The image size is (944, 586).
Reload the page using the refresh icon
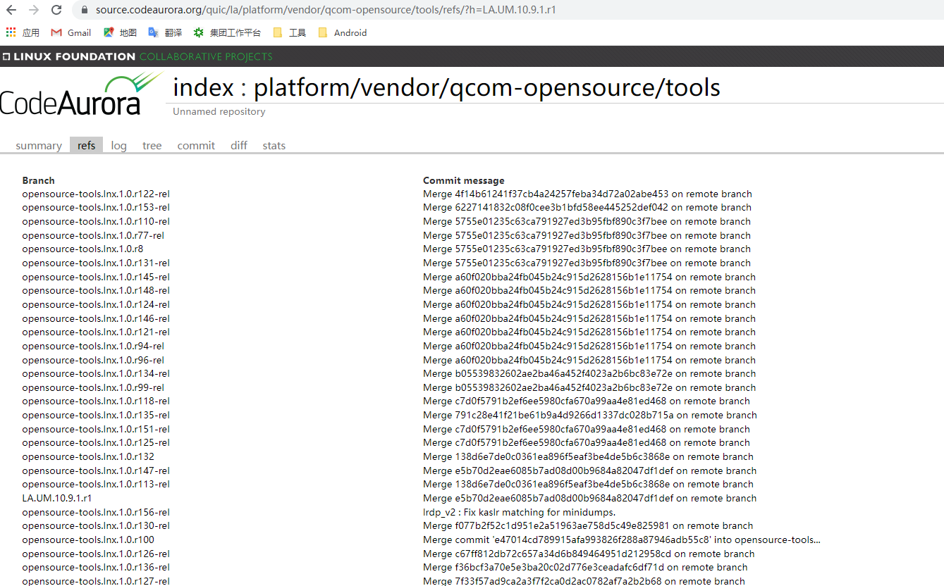[56, 10]
